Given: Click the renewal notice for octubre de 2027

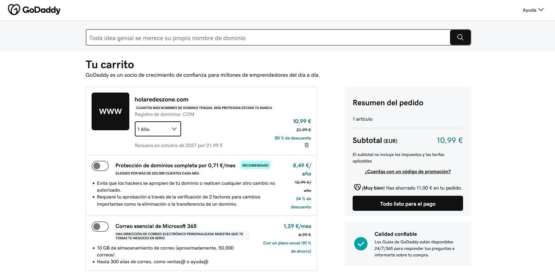Looking at the screenshot, I should click(179, 145).
